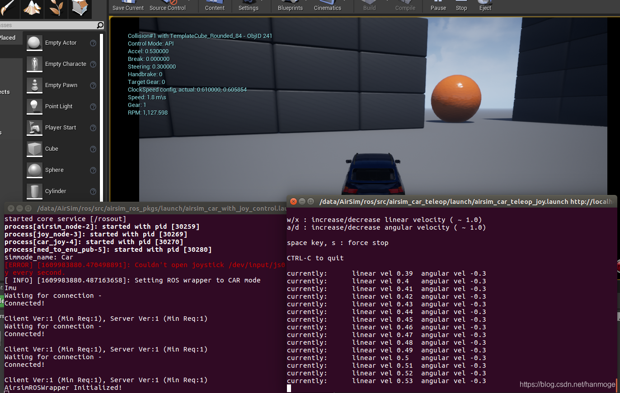
Task: Choose the Cube shape icon
Action: [x=34, y=149]
